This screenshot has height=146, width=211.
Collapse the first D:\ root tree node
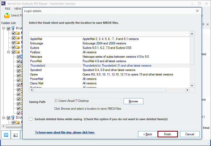(x=4, y=28)
